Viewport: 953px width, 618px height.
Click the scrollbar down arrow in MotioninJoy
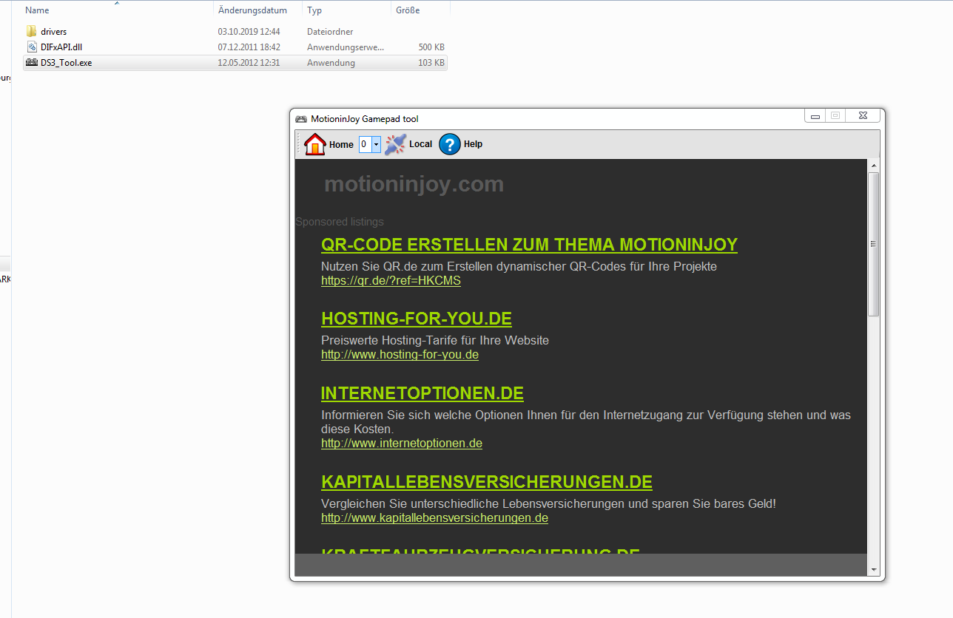coord(874,570)
